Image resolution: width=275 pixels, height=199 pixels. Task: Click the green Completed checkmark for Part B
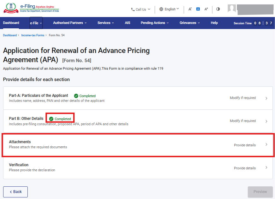51,119
